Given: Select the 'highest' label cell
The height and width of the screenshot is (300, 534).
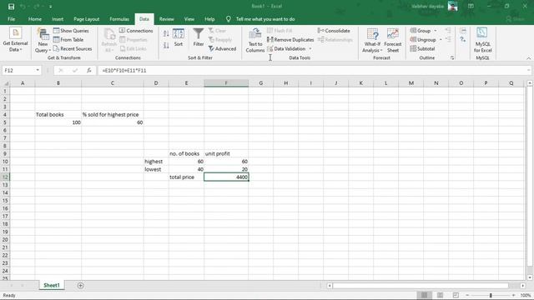Looking at the screenshot, I should coord(156,162).
